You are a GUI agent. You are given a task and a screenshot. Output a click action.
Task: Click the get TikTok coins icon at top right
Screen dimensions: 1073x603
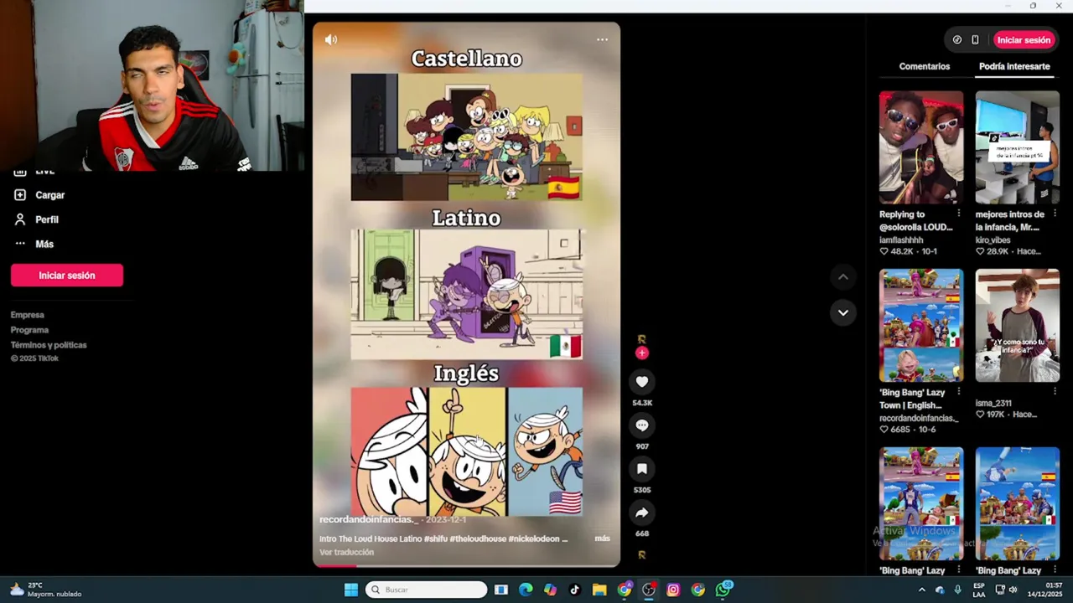click(x=957, y=39)
